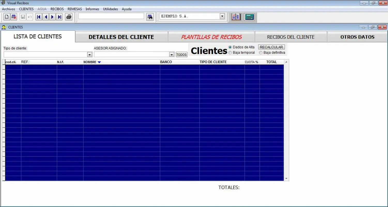This screenshot has width=388, height=207.
Task: Click the client list scrollbar down arrow
Action: 286,179
